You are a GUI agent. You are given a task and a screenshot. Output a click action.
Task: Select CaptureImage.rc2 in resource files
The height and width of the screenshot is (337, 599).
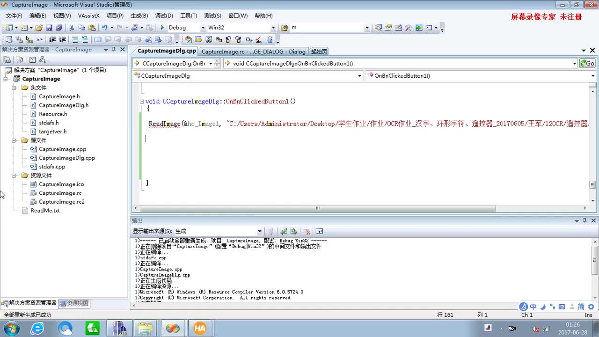pos(62,202)
